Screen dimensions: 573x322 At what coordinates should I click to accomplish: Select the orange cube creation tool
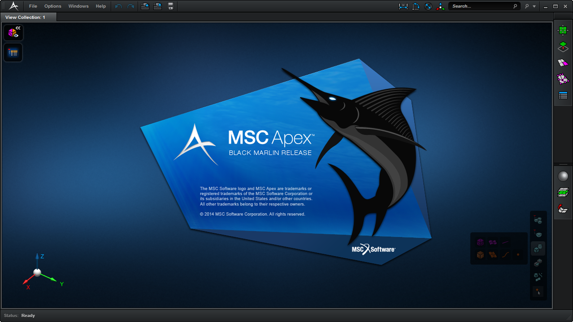coord(480,255)
